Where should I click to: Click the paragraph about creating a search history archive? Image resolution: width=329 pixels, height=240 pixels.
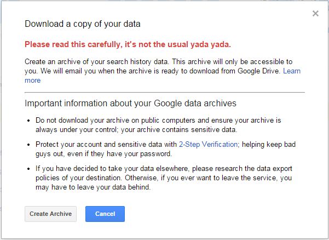[x=159, y=66]
